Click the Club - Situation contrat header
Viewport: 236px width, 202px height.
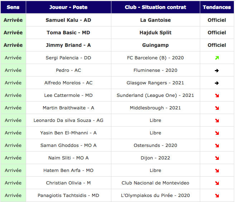(x=155, y=7)
